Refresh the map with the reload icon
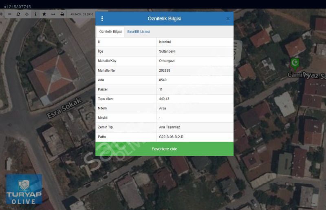 click(18, 14)
